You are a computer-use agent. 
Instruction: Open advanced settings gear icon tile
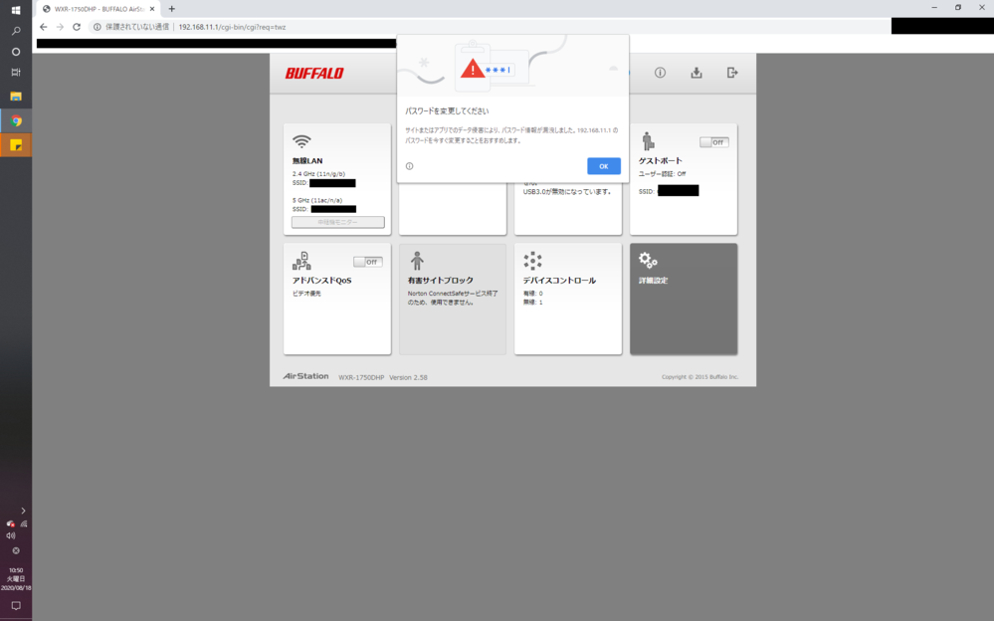coord(648,260)
